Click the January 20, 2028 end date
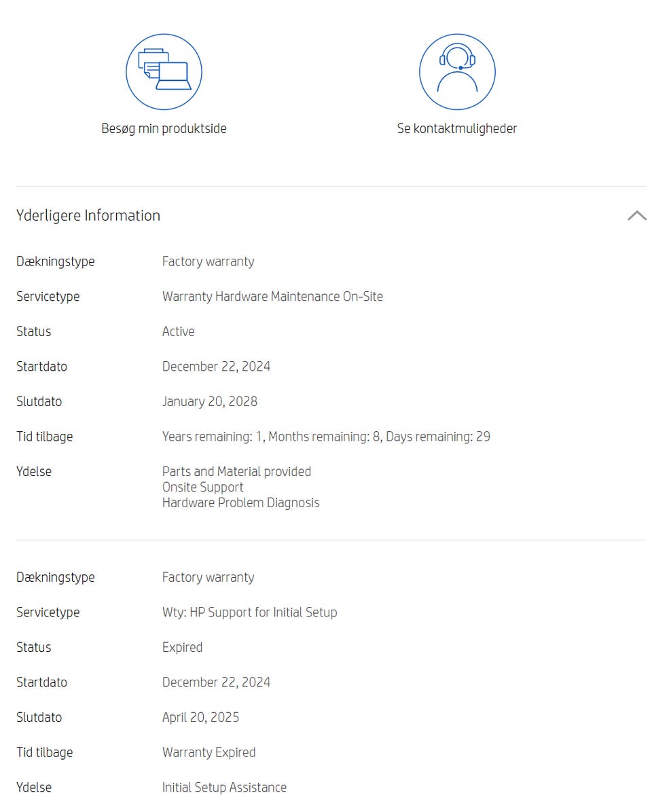The width and height of the screenshot is (652, 810). (209, 401)
